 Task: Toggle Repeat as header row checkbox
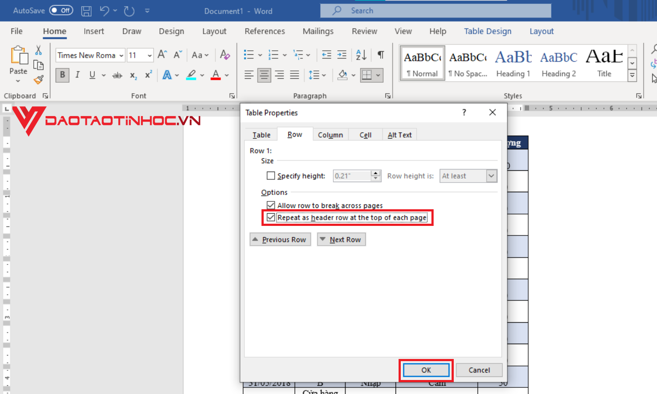coord(271,218)
